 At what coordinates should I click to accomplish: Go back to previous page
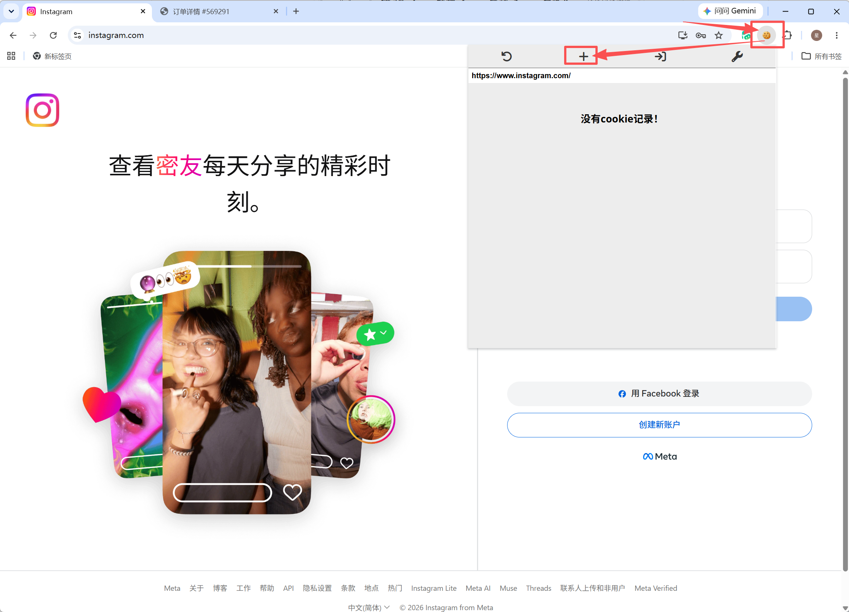[13, 35]
